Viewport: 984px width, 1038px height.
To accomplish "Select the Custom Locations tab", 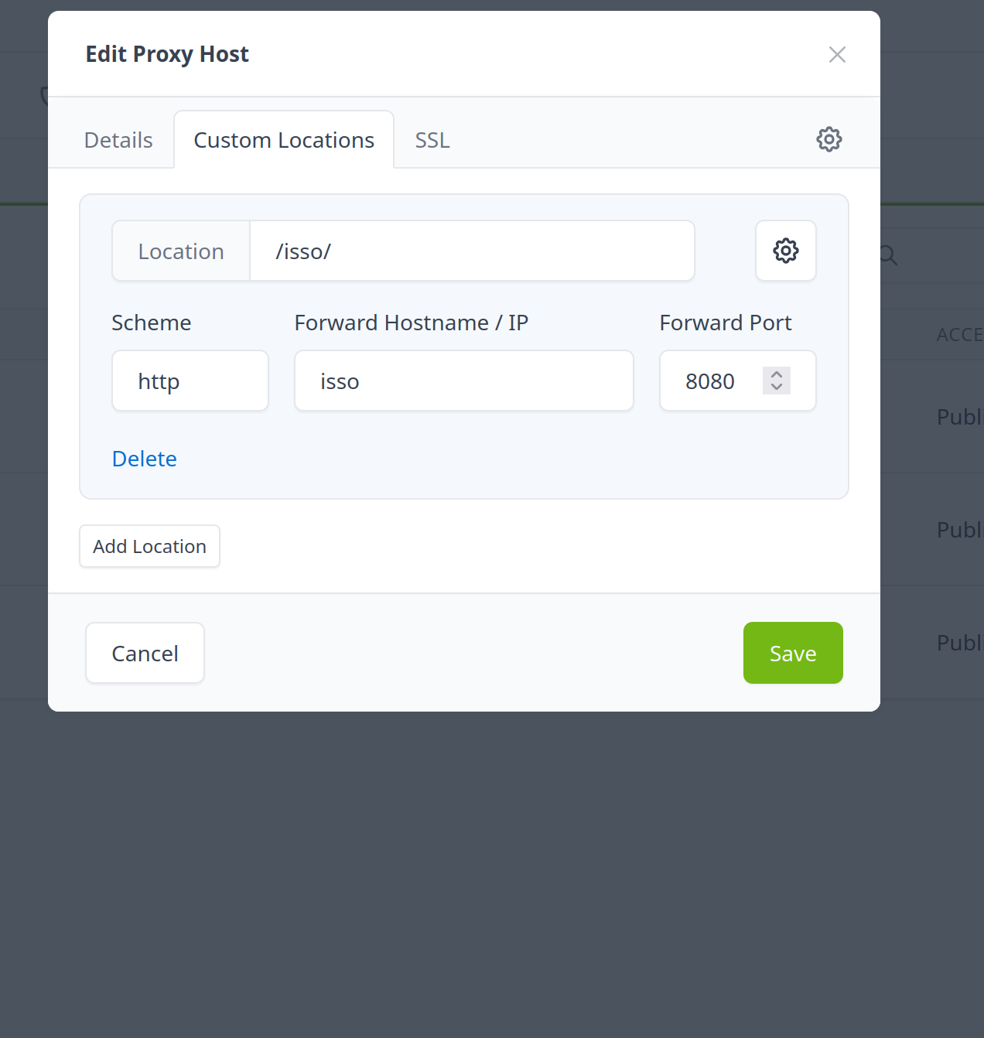I will (x=284, y=141).
